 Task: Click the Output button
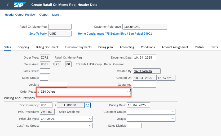pyautogui.click(x=44, y=15)
